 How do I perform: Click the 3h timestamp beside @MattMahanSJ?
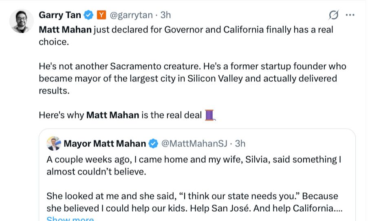(x=240, y=144)
